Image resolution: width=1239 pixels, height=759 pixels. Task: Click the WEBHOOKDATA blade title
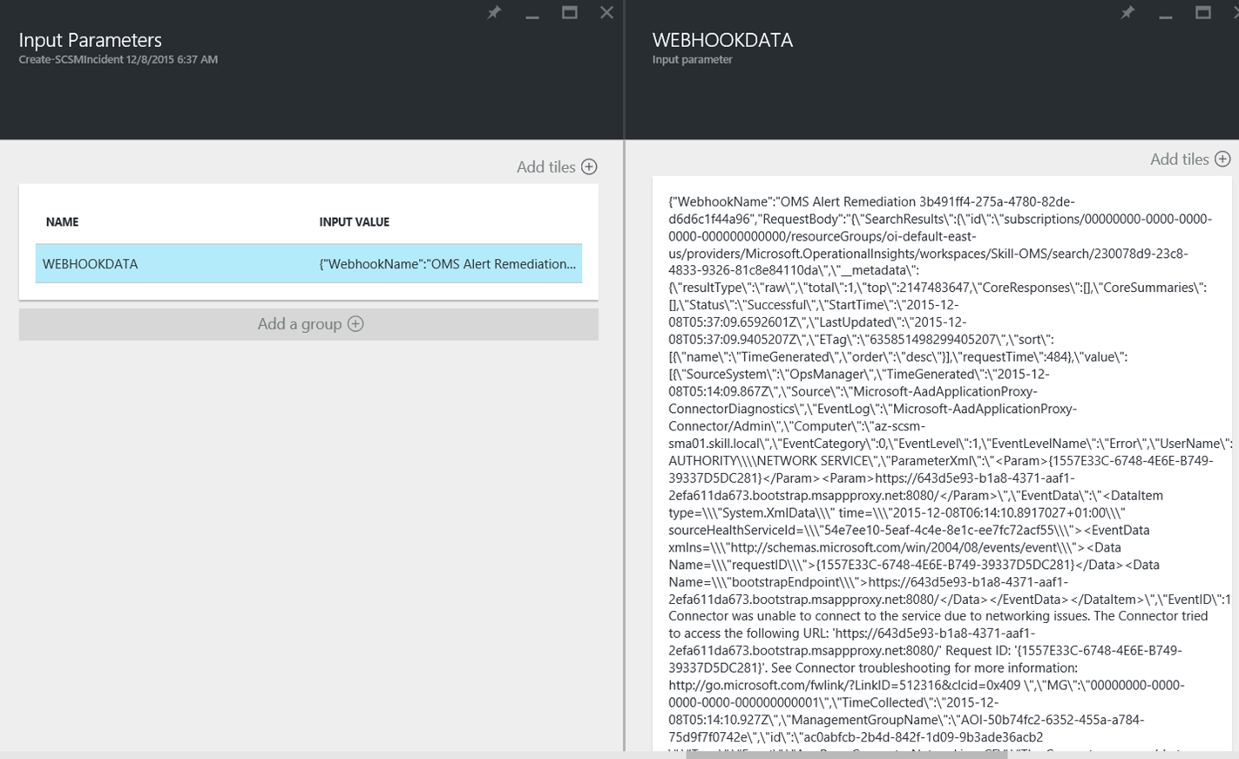coord(722,40)
